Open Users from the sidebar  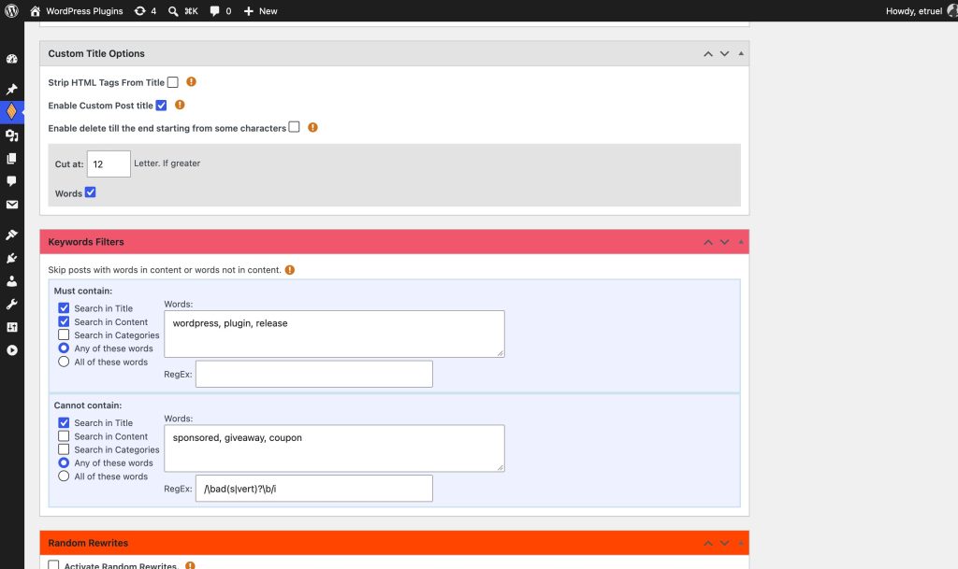tap(11, 281)
